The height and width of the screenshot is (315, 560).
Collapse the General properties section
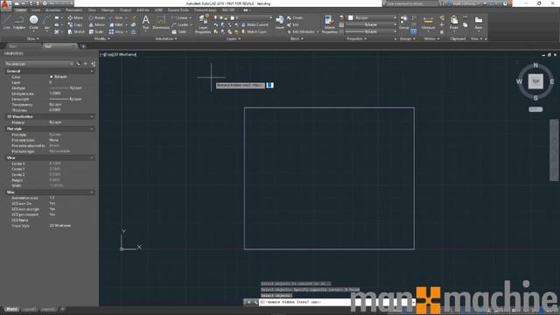pos(92,72)
